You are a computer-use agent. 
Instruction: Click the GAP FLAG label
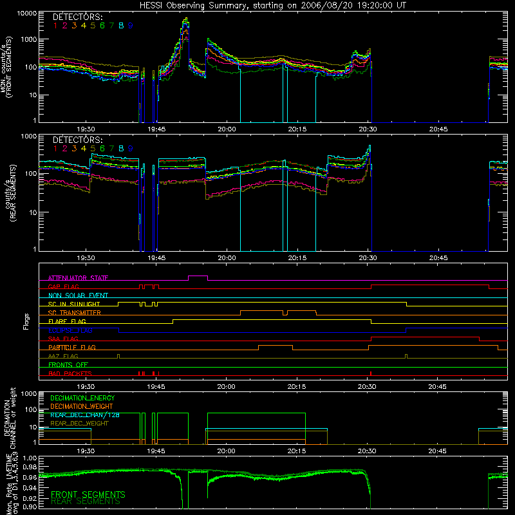pos(63,286)
